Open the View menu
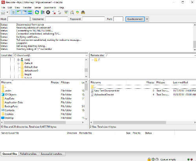 click(17, 7)
